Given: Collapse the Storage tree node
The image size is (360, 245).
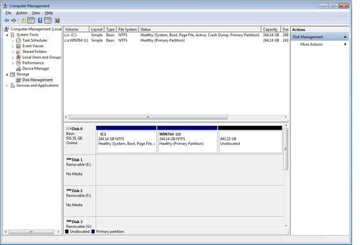Looking at the screenshot, I should (7, 74).
